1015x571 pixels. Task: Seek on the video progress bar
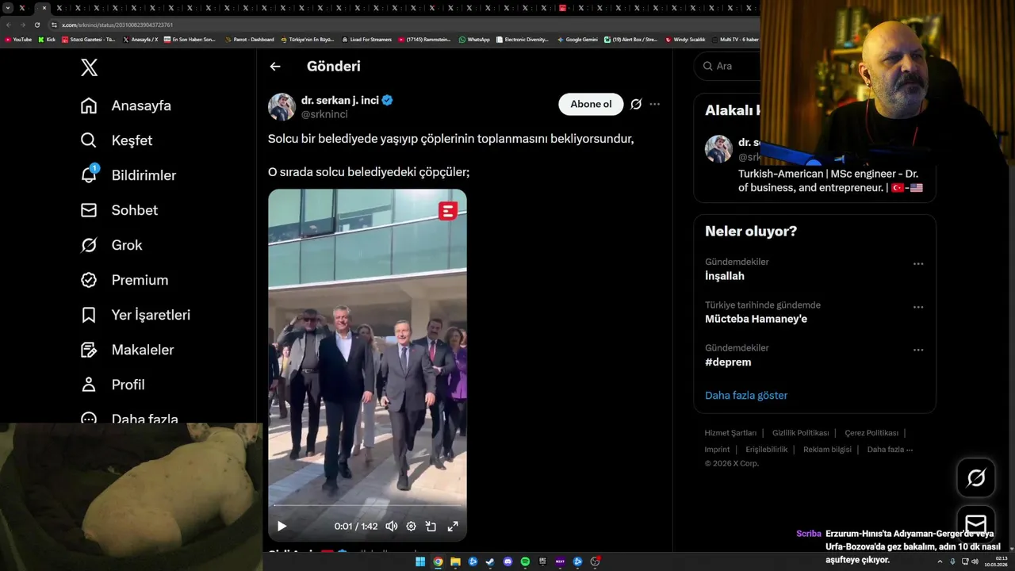pyautogui.click(x=367, y=505)
